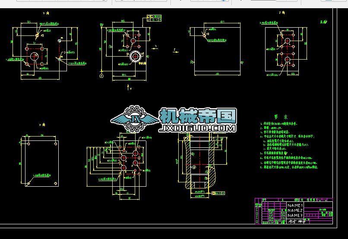The width and height of the screenshot is (348, 239).
Task: Select the Y向 view label
Action: click(x=46, y=13)
